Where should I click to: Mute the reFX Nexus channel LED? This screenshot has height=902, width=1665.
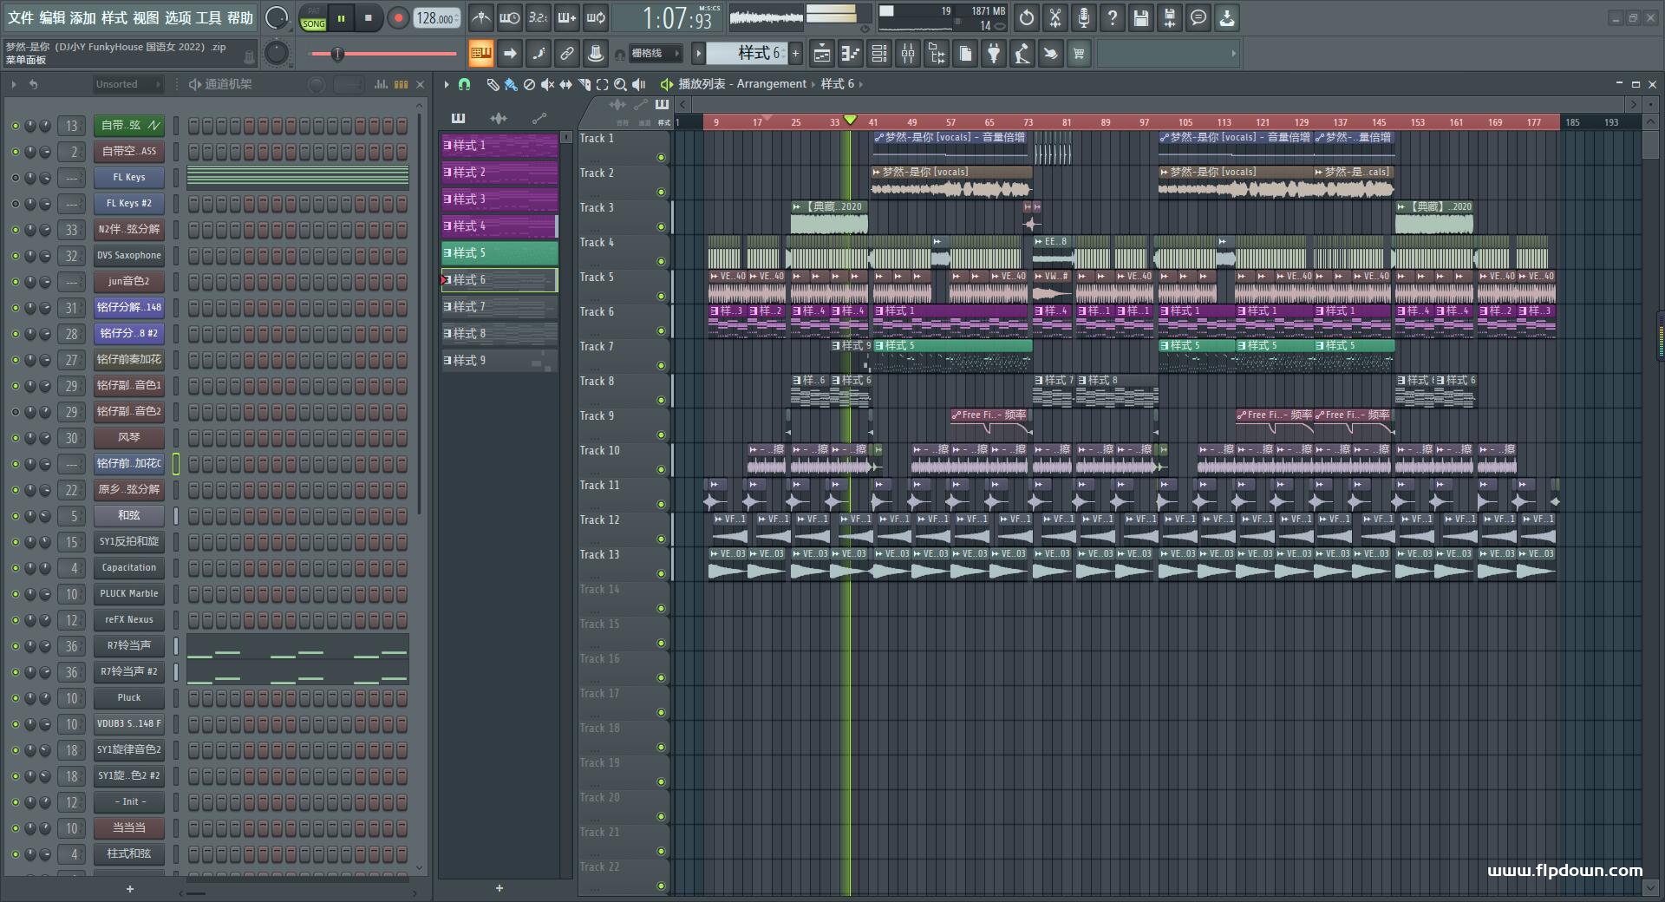pos(15,620)
